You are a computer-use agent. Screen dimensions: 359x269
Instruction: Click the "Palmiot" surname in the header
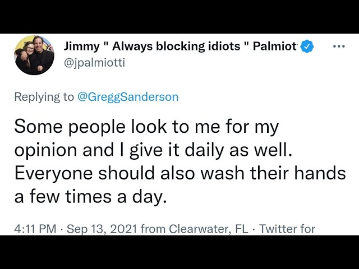point(274,46)
